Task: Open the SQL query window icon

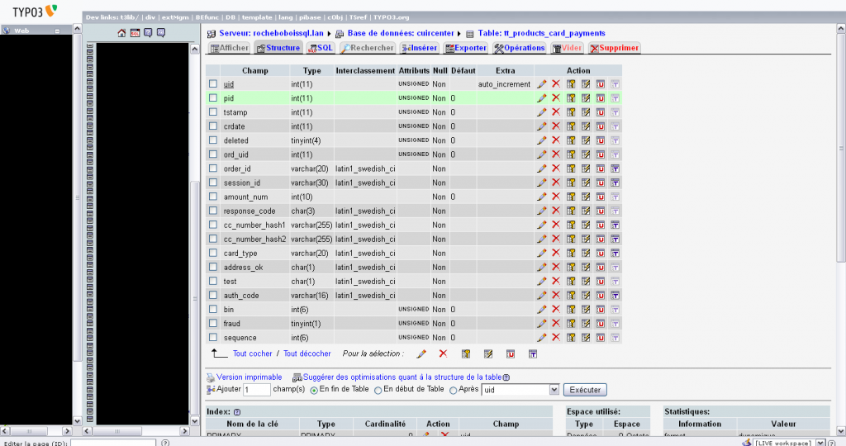Action: click(x=135, y=33)
